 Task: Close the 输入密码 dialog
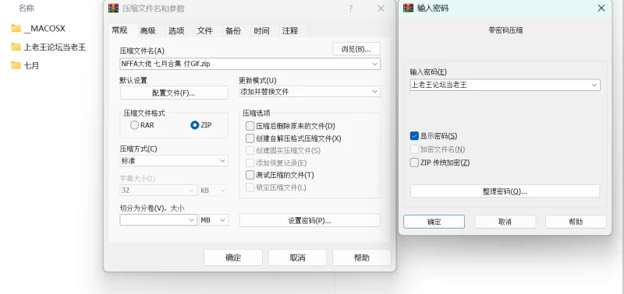pyautogui.click(x=601, y=8)
